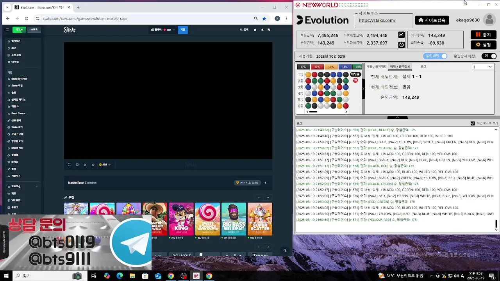This screenshot has width=500, height=281.
Task: Open the Stake search
Action: pos(244,30)
